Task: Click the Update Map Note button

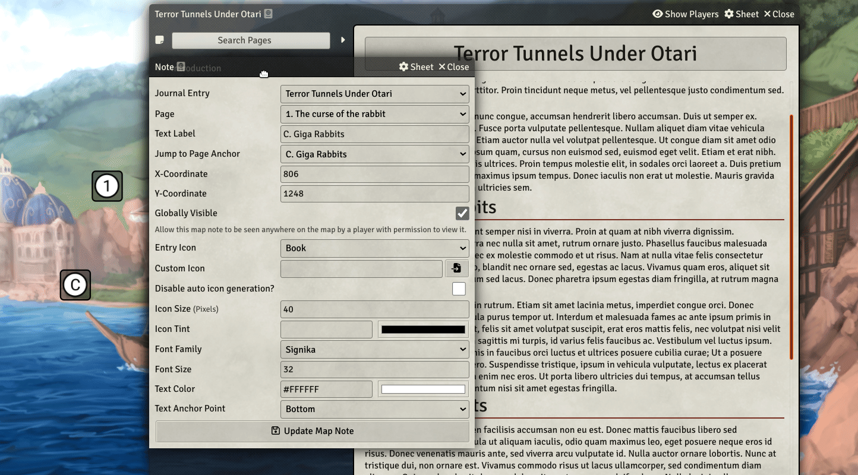Action: (312, 431)
